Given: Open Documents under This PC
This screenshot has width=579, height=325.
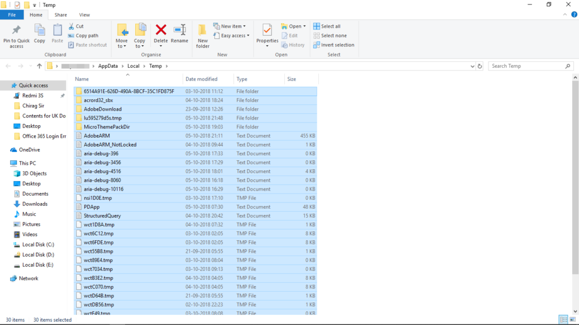Looking at the screenshot, I should 35,194.
